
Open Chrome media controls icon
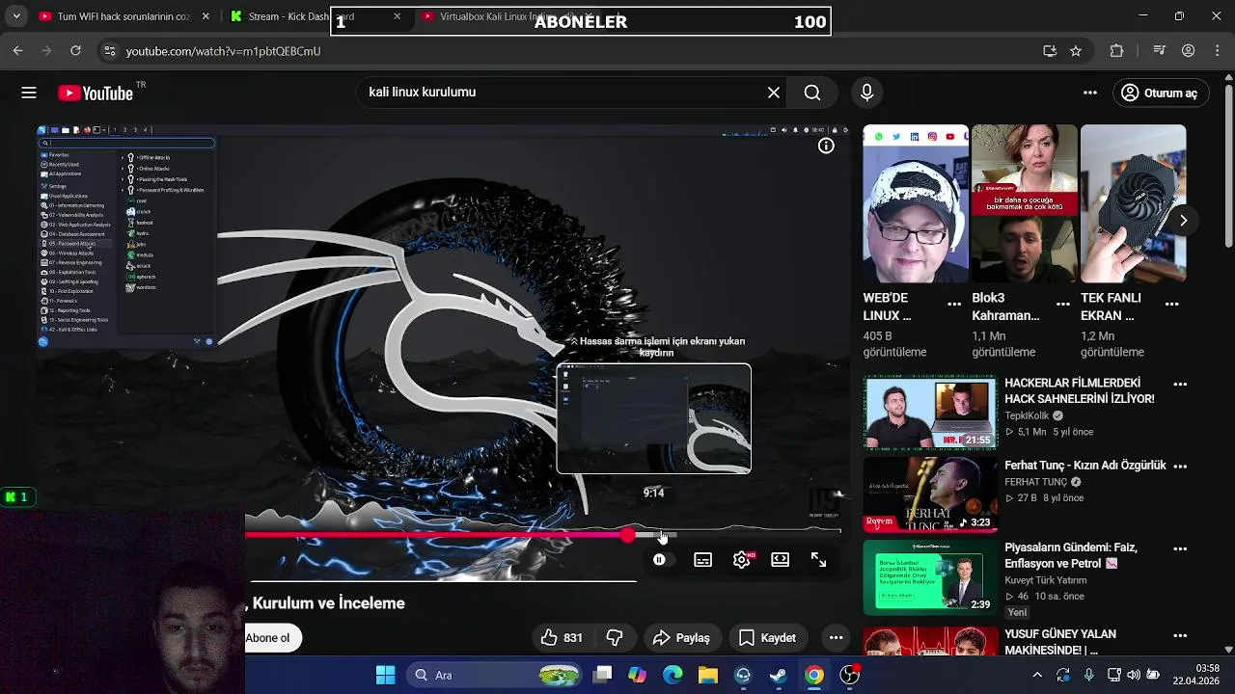point(1160,51)
